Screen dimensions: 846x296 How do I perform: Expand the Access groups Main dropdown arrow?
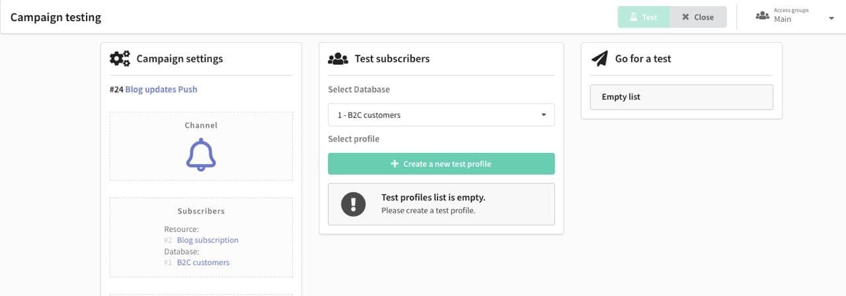coord(831,18)
